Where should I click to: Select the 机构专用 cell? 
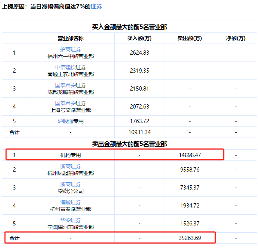(71, 155)
